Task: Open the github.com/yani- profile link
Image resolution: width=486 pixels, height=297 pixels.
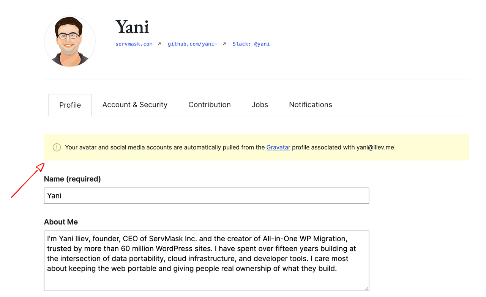Action: 193,44
